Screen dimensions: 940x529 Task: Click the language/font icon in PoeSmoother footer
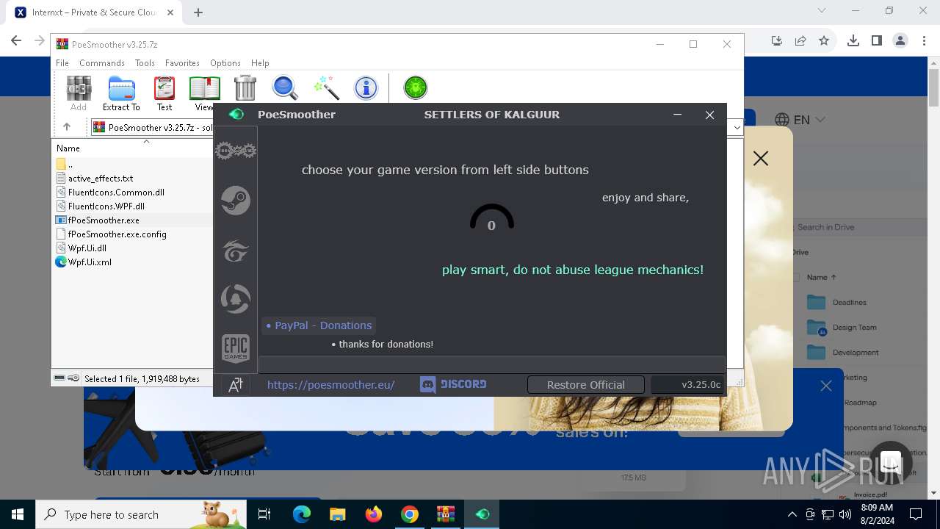[x=236, y=385]
